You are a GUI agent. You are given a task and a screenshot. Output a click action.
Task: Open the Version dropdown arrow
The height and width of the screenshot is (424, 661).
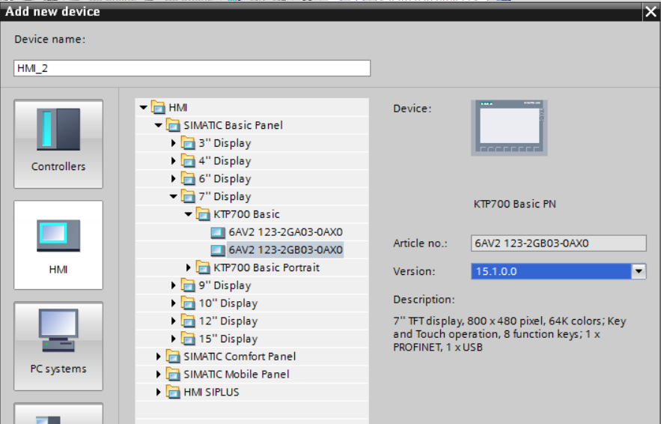(639, 271)
